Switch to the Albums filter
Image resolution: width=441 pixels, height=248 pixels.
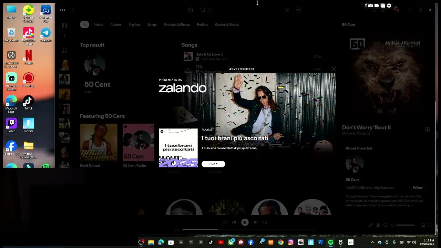click(x=116, y=24)
